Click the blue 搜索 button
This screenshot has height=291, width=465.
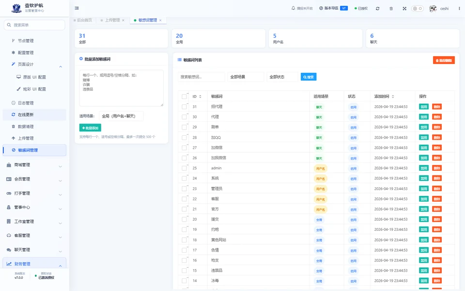click(x=309, y=77)
